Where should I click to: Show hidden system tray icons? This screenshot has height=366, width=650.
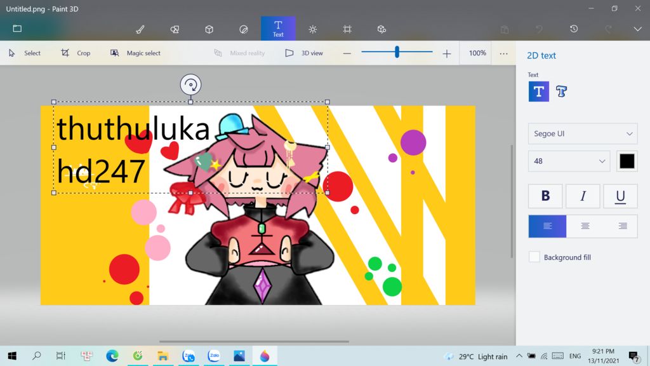tap(519, 356)
